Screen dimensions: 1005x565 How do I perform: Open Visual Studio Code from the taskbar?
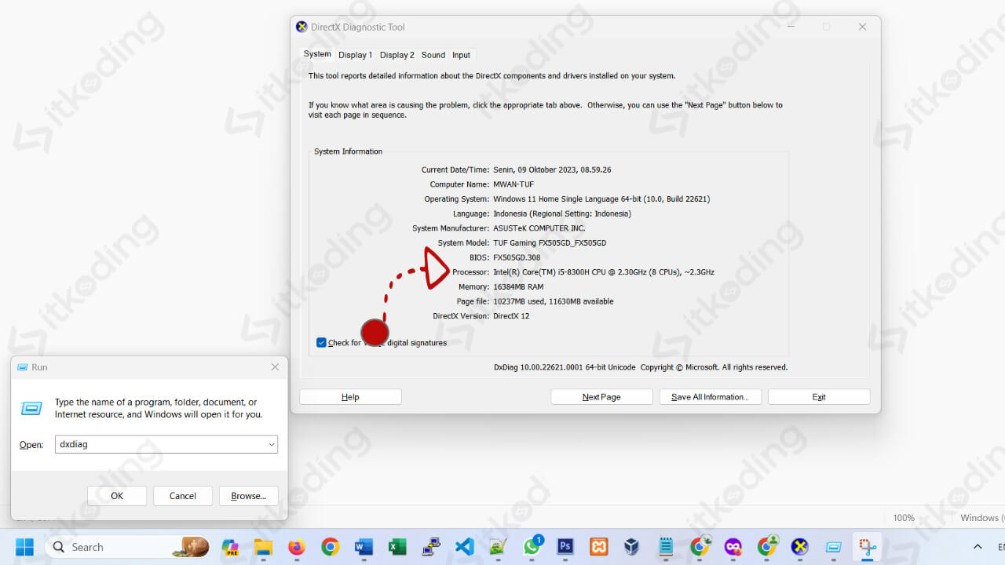(x=465, y=547)
